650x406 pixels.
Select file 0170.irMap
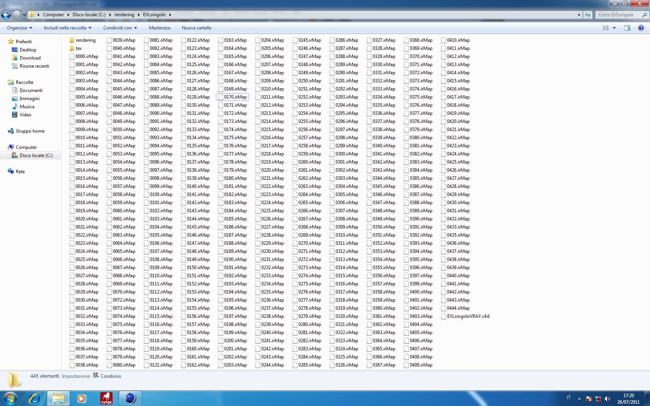click(x=233, y=97)
